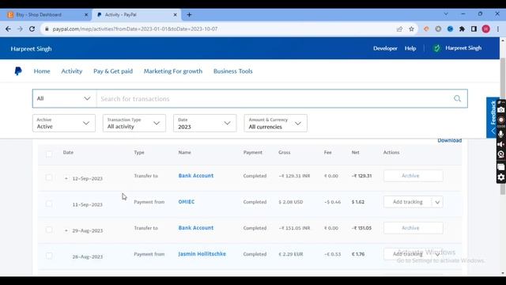Open the All search category dropdown

pos(64,98)
